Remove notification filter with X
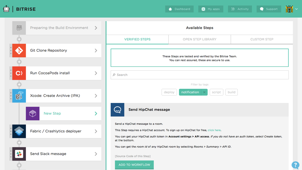Viewport: 302px width, 170px height. click(x=204, y=92)
